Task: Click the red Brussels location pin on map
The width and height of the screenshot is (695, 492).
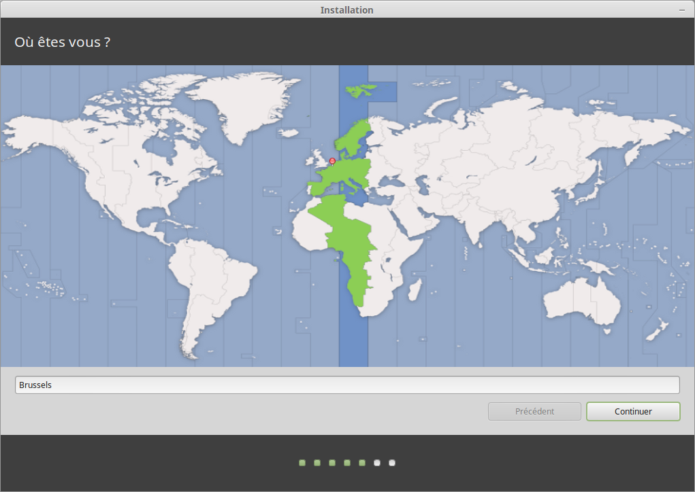Action: [x=332, y=161]
